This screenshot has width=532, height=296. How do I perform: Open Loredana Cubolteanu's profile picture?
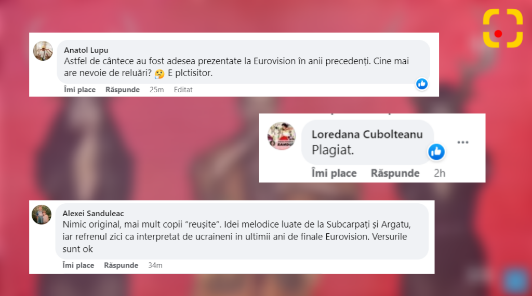pos(281,136)
